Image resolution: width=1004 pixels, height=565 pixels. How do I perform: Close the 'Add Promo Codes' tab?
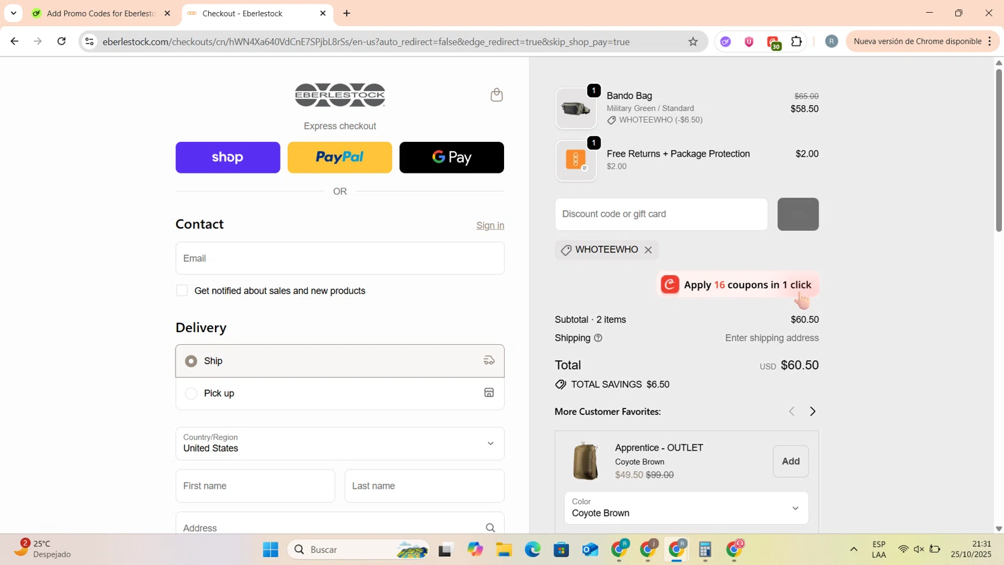coord(167,13)
